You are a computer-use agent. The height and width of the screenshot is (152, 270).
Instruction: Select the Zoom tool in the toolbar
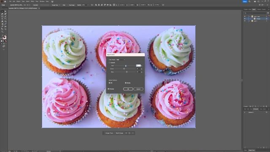click(x=2, y=32)
